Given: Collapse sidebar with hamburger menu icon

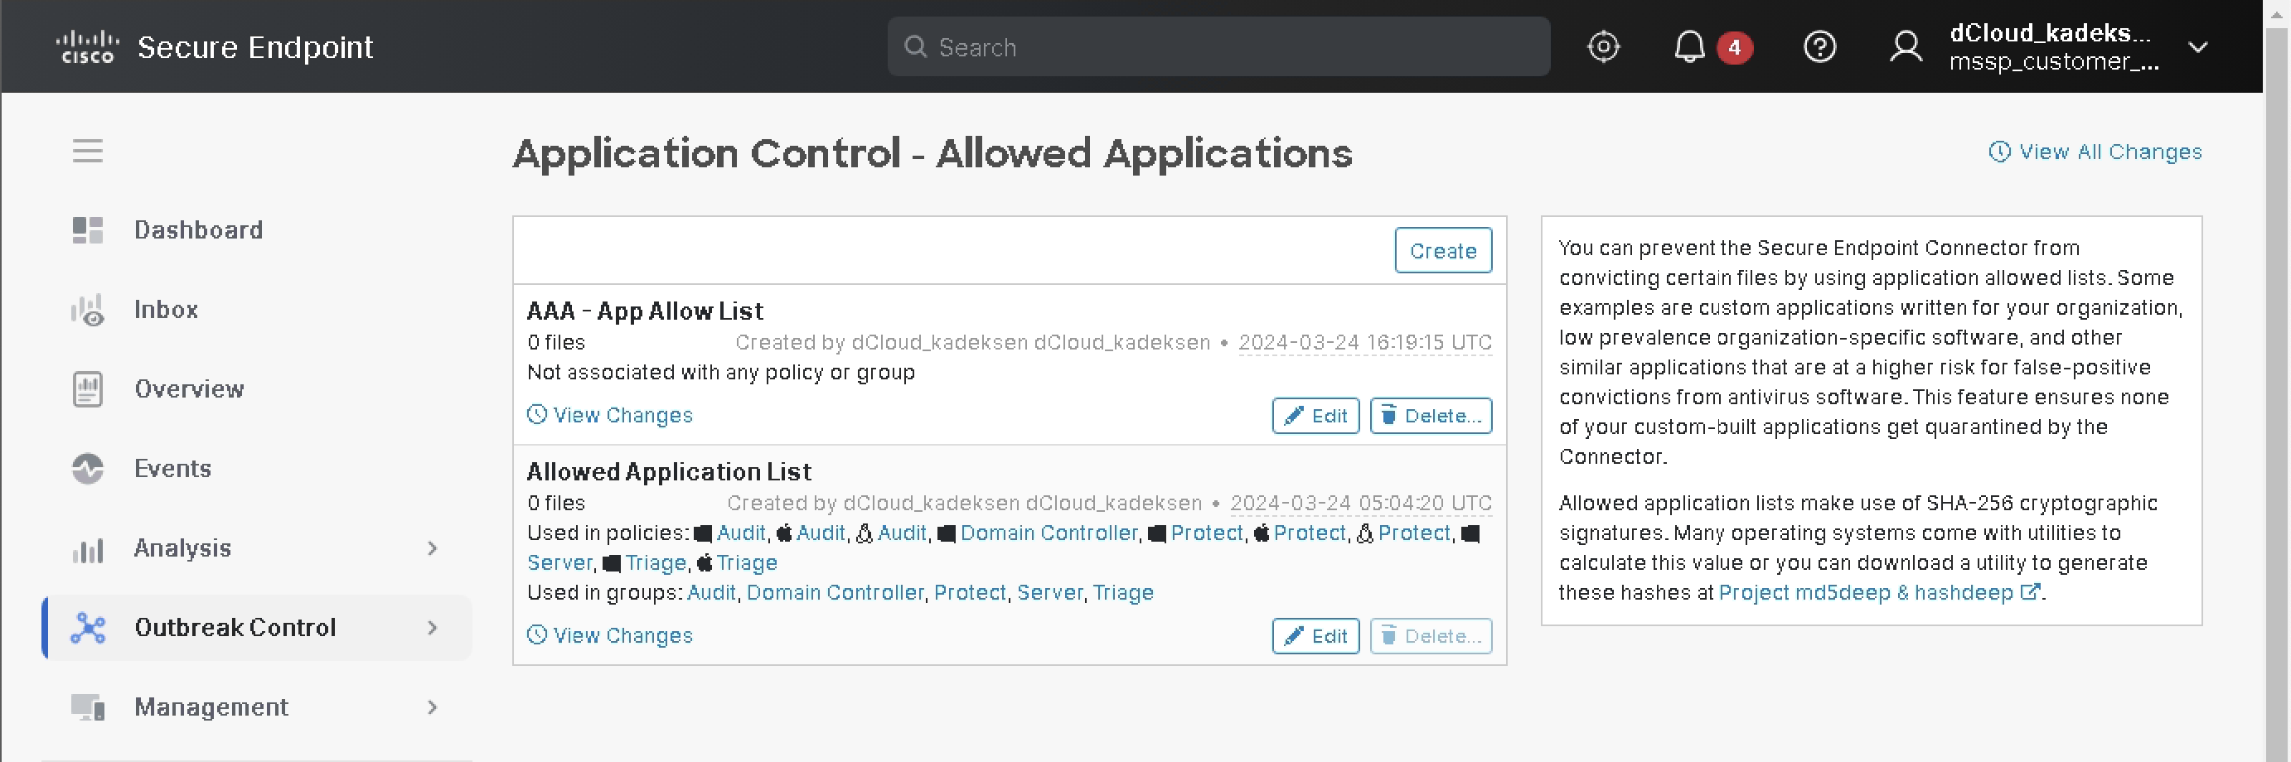Looking at the screenshot, I should point(87,151).
